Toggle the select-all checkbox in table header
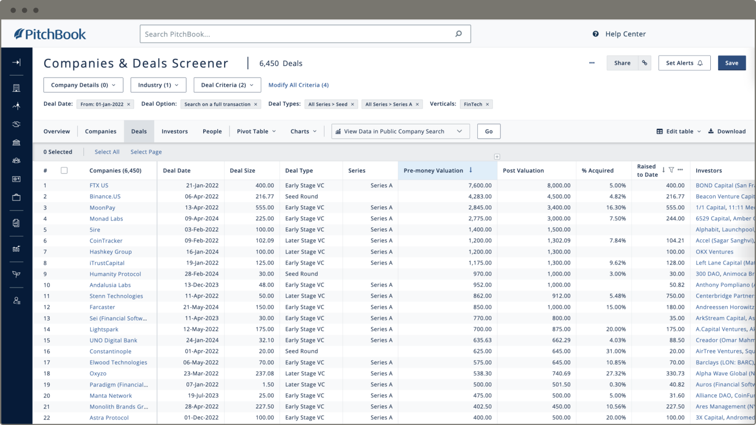Image resolution: width=756 pixels, height=425 pixels. pos(64,171)
